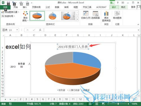Open Change Chart Type (更改图表类型)

pyautogui.click(x=106, y=16)
